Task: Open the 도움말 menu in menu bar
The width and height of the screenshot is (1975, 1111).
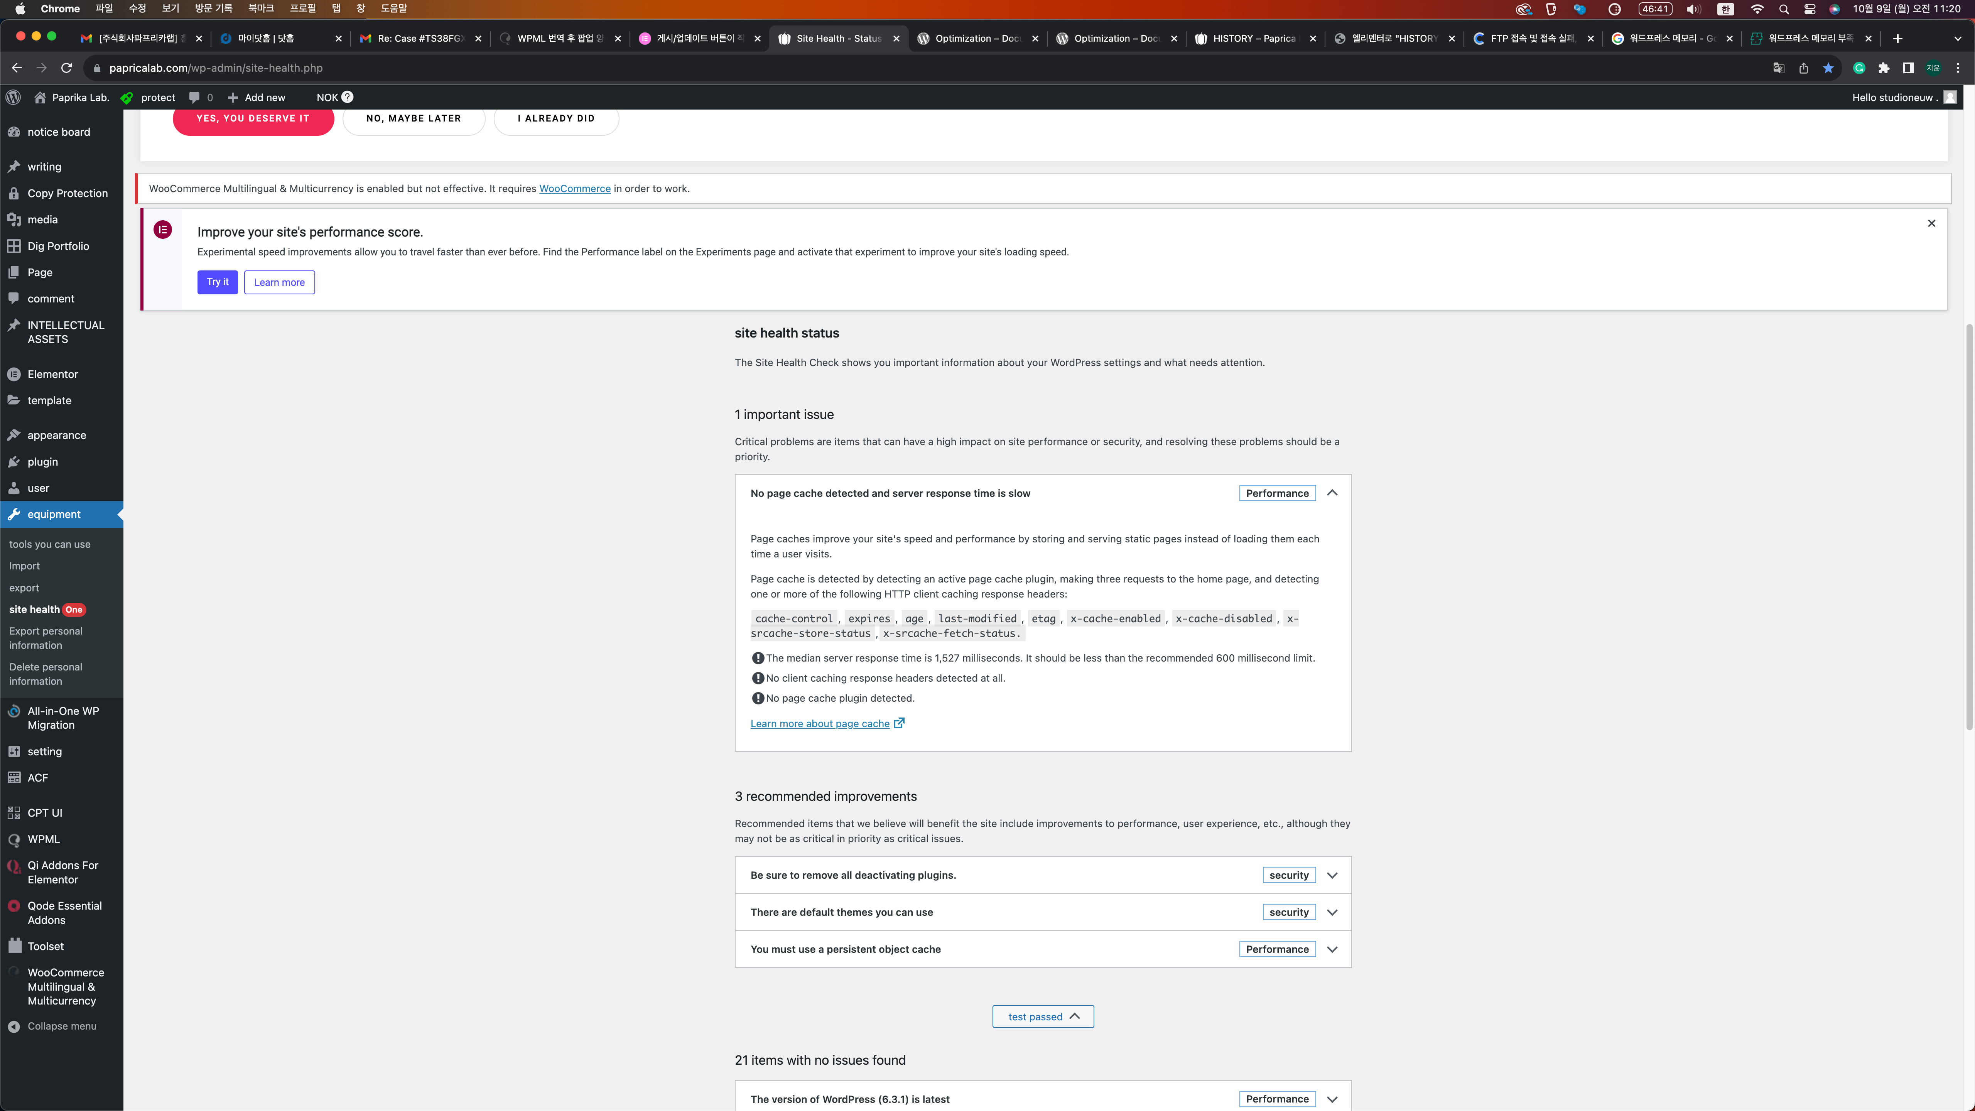Action: [x=393, y=8]
